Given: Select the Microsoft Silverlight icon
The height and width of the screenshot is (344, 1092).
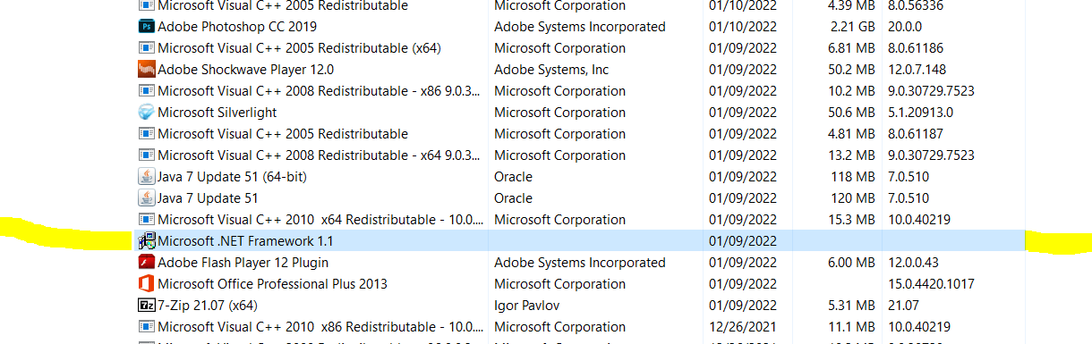Looking at the screenshot, I should pos(147,113).
